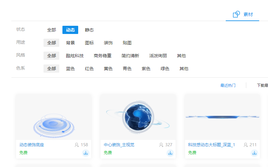Open the 动态装饰底座 thumbnail

pyautogui.click(x=54, y=117)
